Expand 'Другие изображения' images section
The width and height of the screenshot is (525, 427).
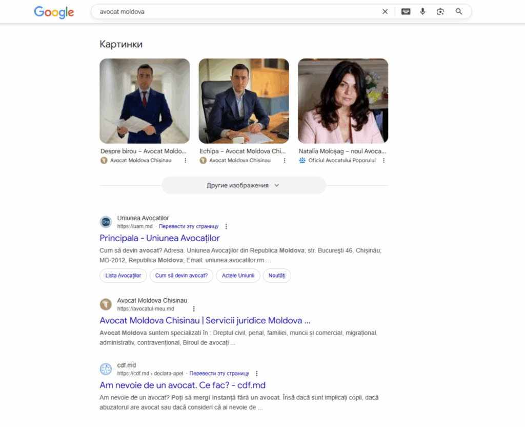tap(244, 185)
